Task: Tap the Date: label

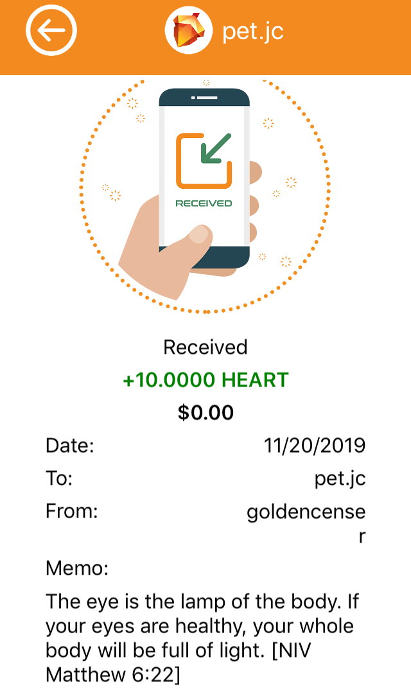Action: pyautogui.click(x=70, y=446)
